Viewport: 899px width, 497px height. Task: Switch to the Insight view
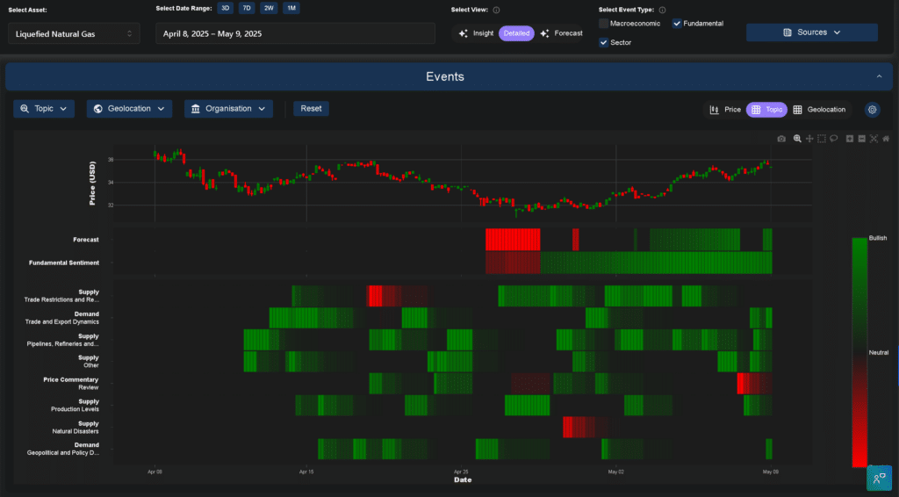pos(476,33)
